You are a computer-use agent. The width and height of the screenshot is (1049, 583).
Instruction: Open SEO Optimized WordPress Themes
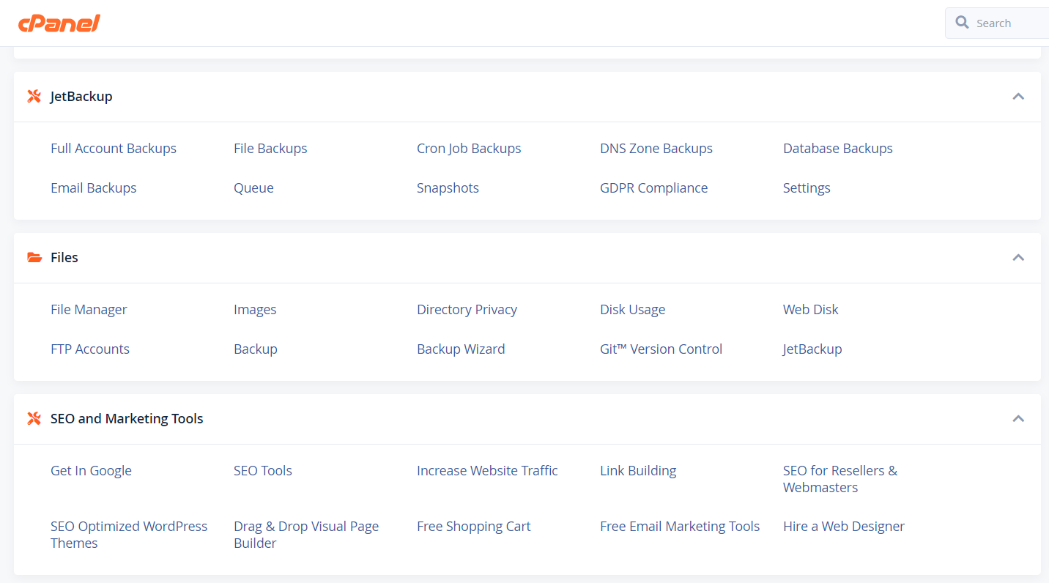coord(129,535)
